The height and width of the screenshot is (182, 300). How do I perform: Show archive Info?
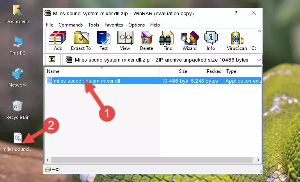[211, 41]
